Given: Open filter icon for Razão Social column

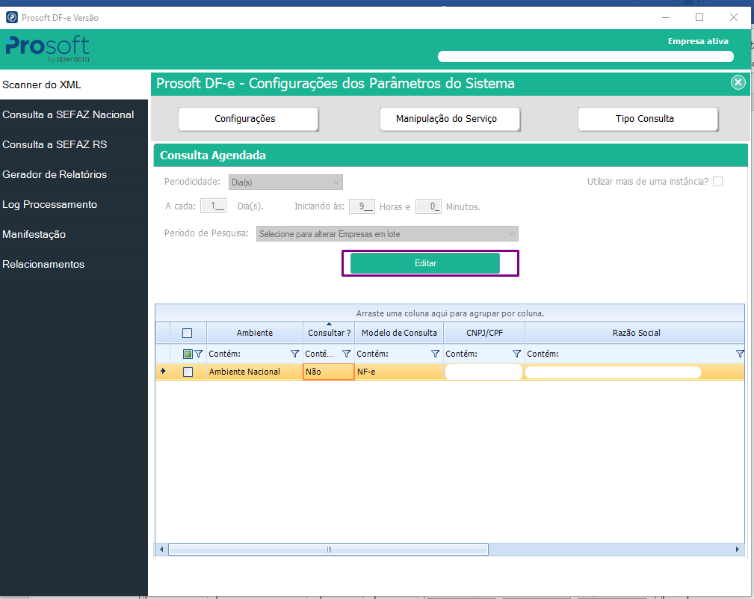Looking at the screenshot, I should (740, 354).
